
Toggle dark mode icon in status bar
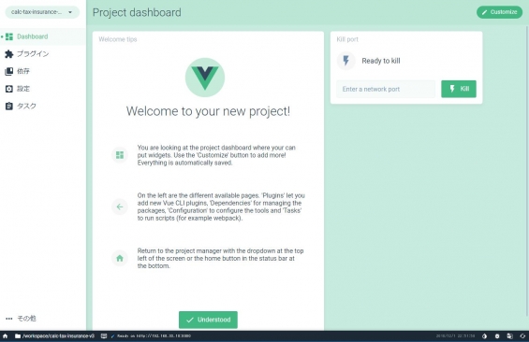click(x=484, y=336)
